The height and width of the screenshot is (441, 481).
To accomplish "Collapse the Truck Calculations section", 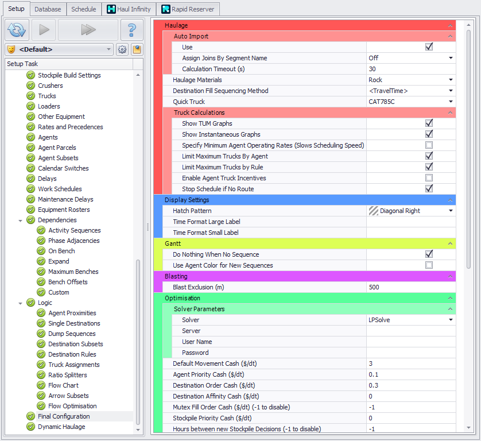I will coord(451,113).
